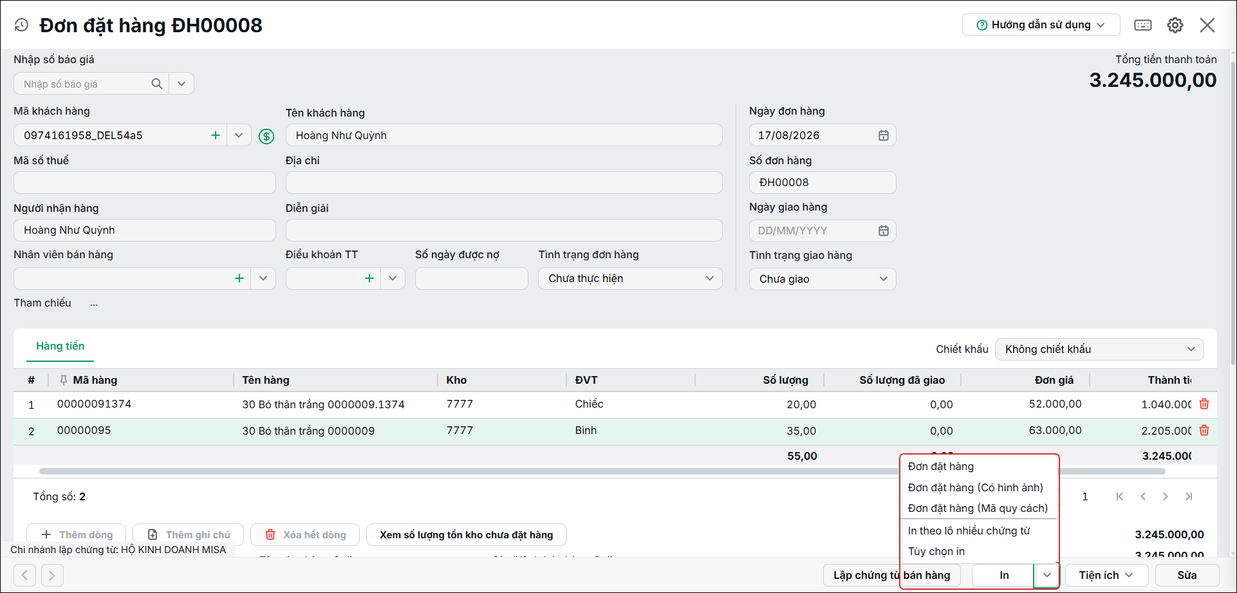Focus Mã số thuế input field

(x=145, y=182)
